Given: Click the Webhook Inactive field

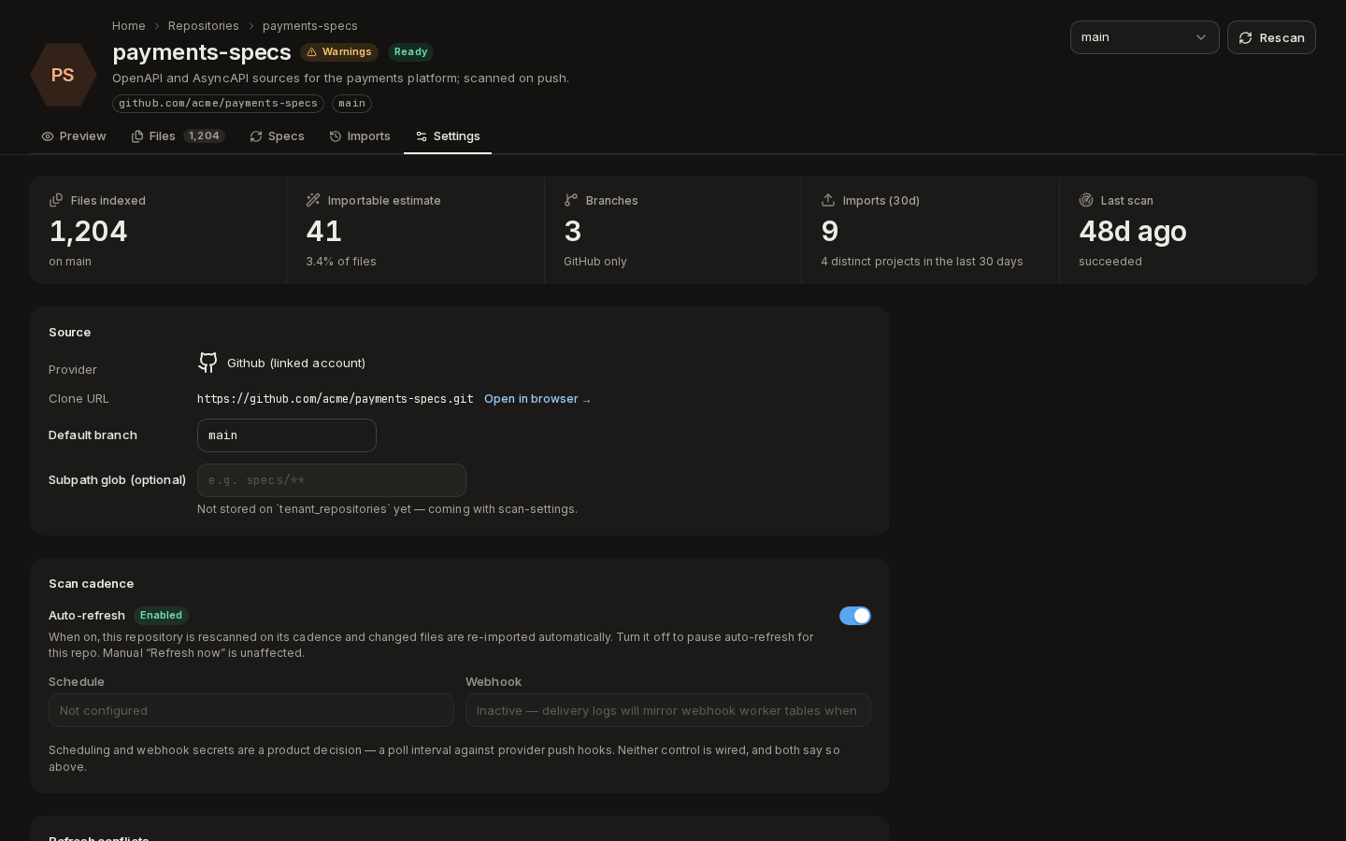Looking at the screenshot, I should [668, 710].
